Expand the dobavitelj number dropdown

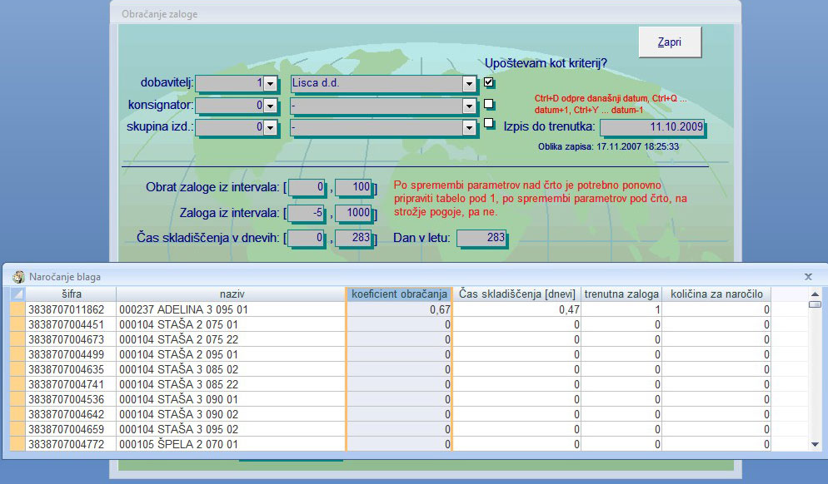coord(271,84)
